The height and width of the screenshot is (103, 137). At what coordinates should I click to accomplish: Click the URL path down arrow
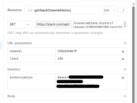tap(125, 26)
